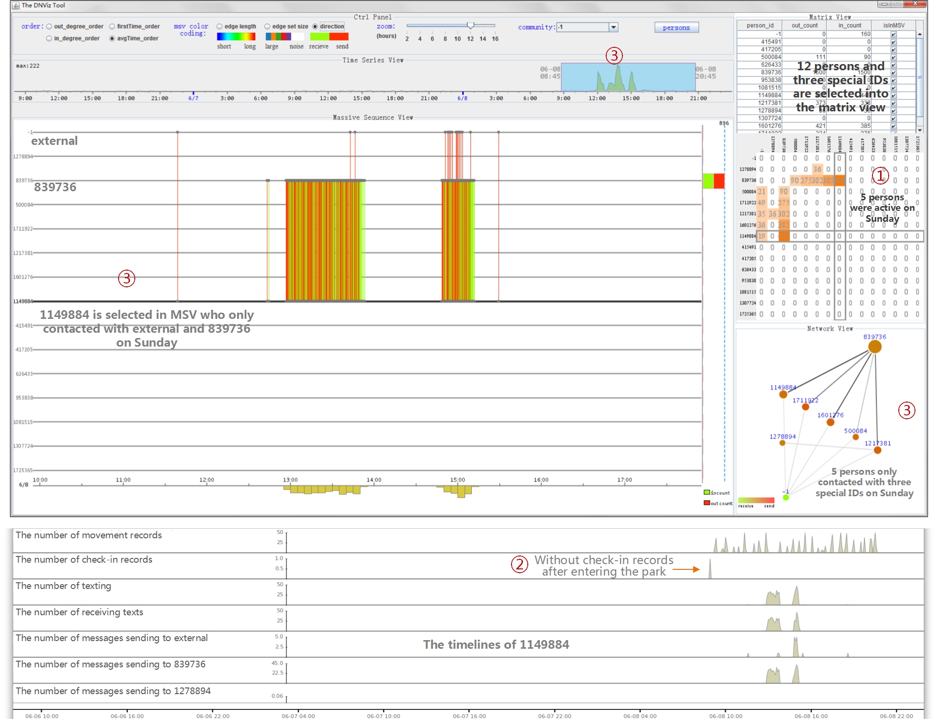Image resolution: width=937 pixels, height=719 pixels.
Task: Open the community dropdown arrow
Action: (x=613, y=27)
